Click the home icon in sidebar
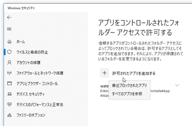The height and width of the screenshot is (126, 192). [x=9, y=42]
